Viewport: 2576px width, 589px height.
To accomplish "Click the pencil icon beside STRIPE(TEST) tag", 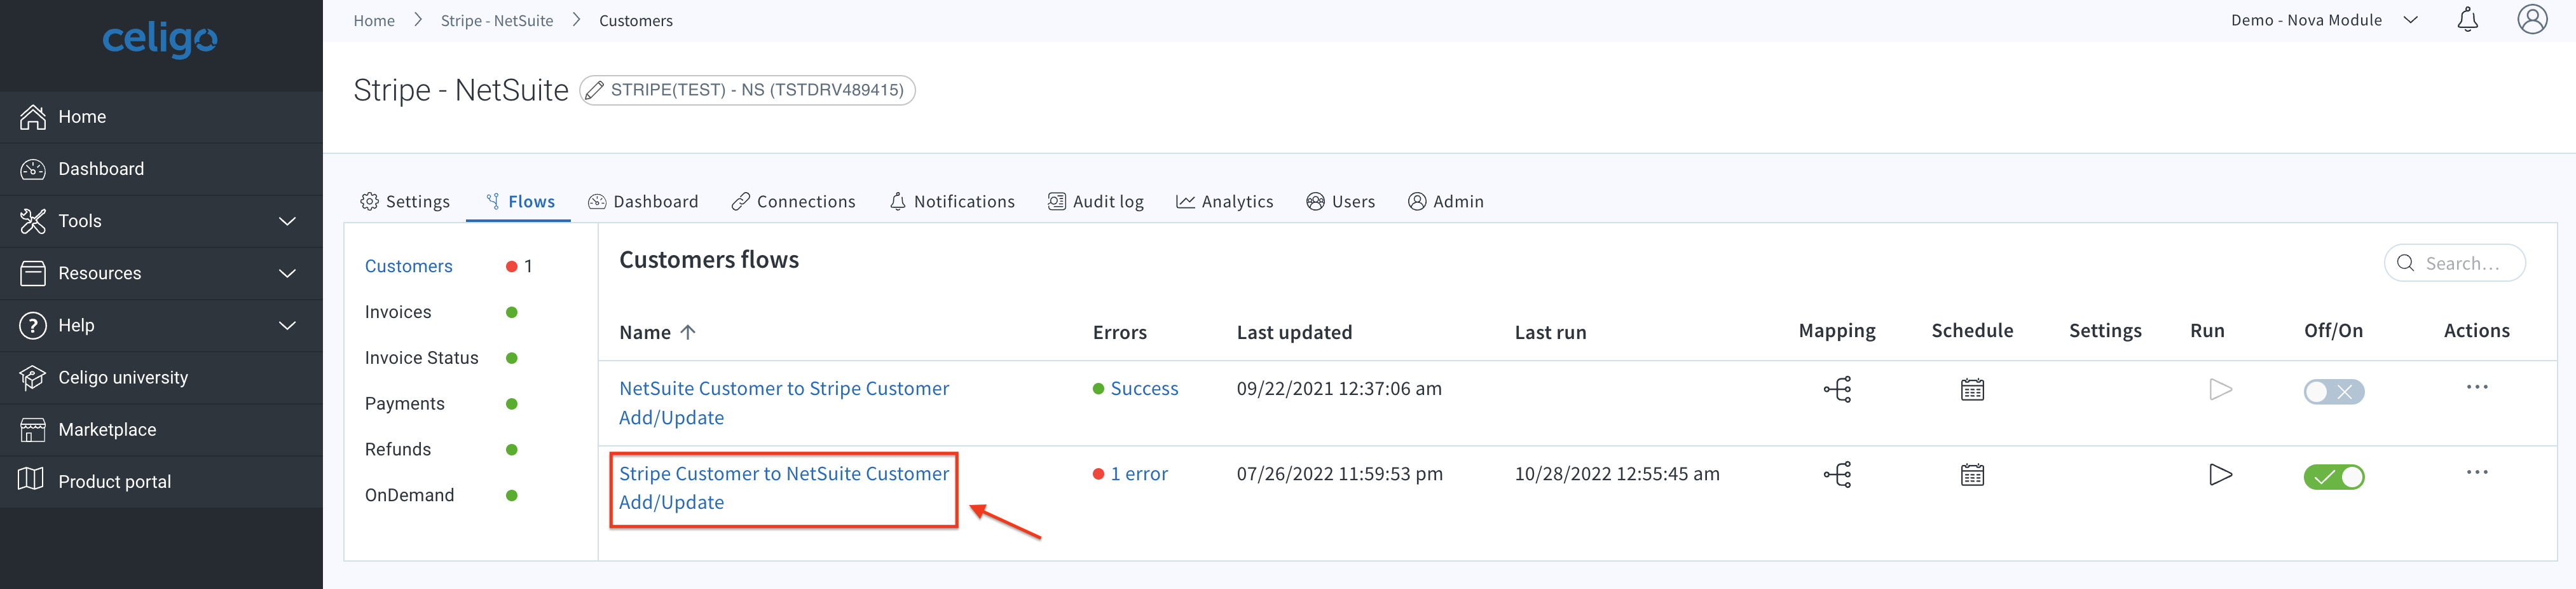I will (x=594, y=90).
